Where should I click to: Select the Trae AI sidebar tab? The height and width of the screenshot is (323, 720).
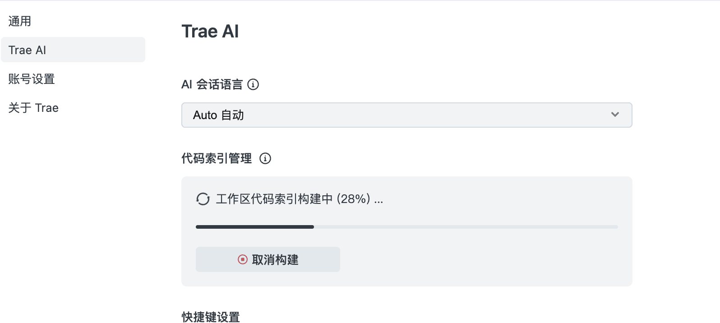(73, 50)
